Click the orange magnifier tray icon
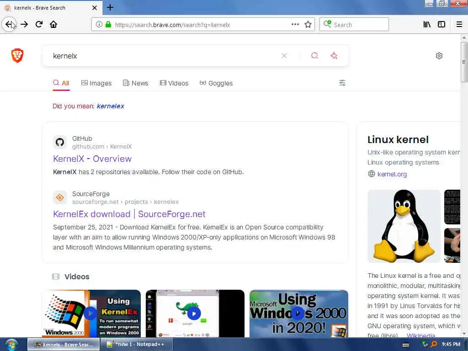This screenshot has height=351, width=468. click(434, 345)
